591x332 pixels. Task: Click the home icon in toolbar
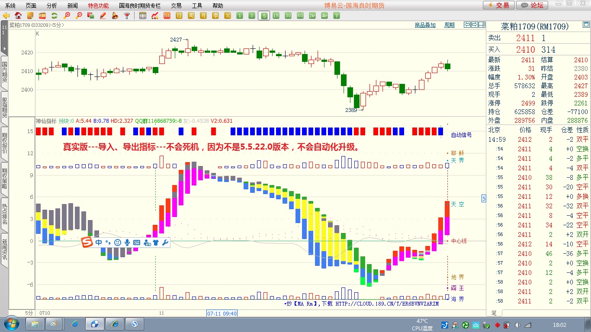point(18,16)
